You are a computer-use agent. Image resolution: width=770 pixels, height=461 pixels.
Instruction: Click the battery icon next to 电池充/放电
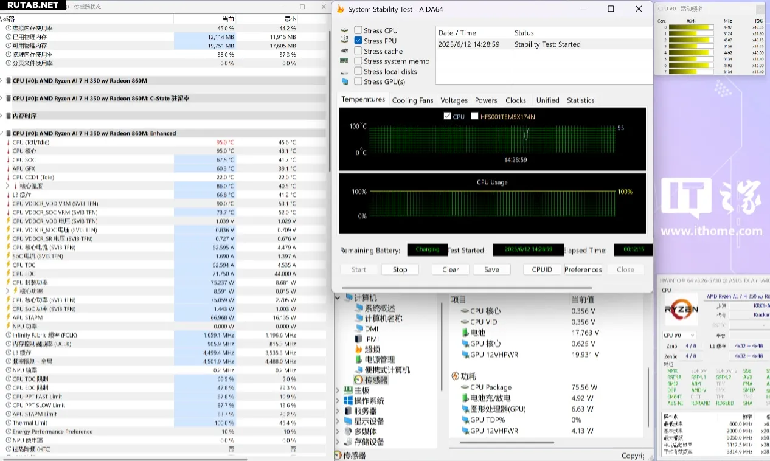pos(465,398)
